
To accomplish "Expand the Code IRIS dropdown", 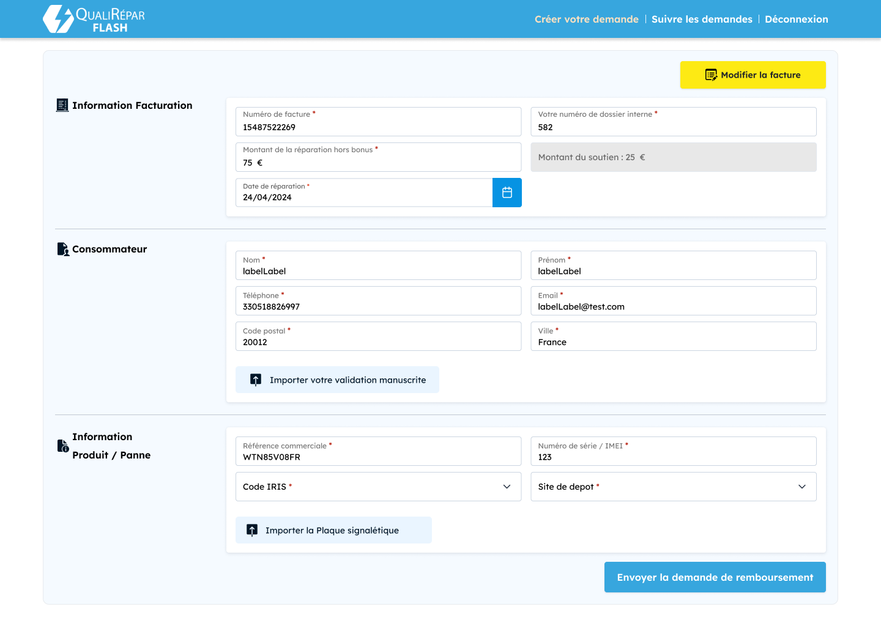I will (378, 487).
